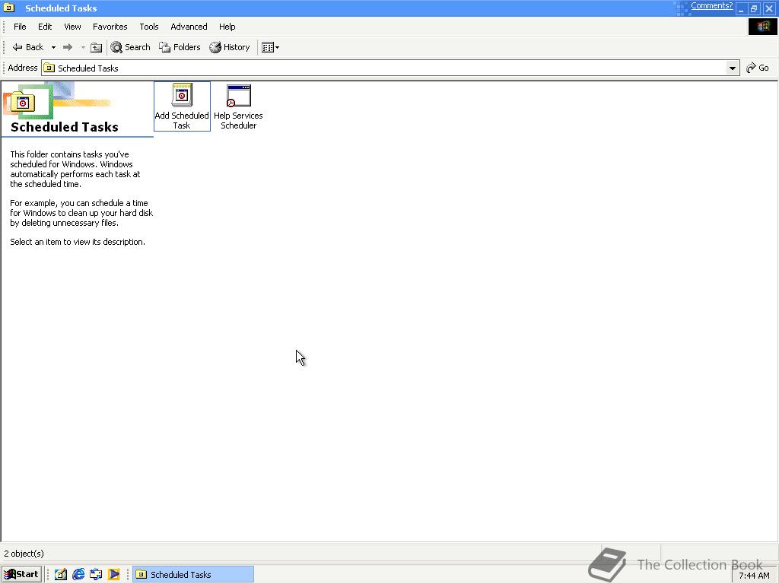Image resolution: width=779 pixels, height=584 pixels.
Task: Select the Help Services Scheduler task
Action: tap(238, 106)
